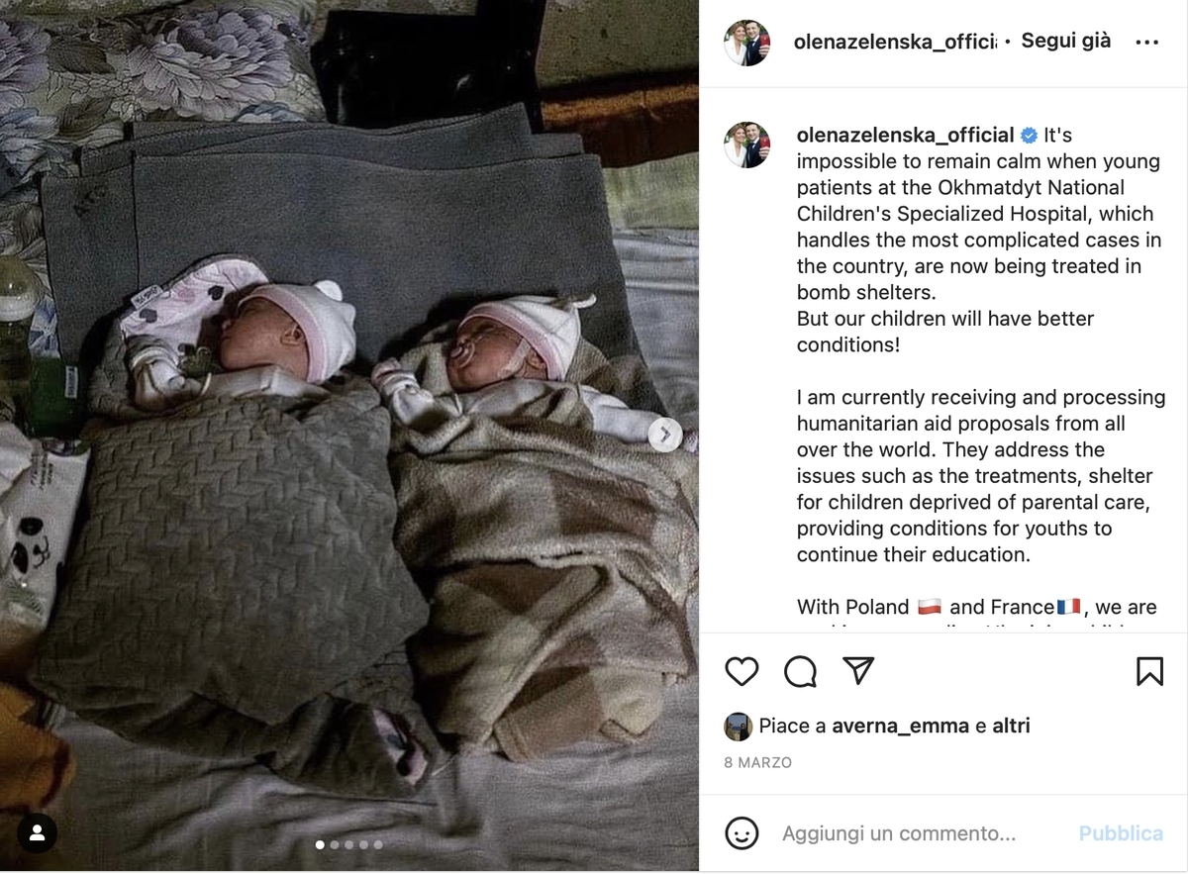Screen dimensions: 1188x874
Task: Show tagged people icon on photo
Action: pyautogui.click(x=37, y=833)
